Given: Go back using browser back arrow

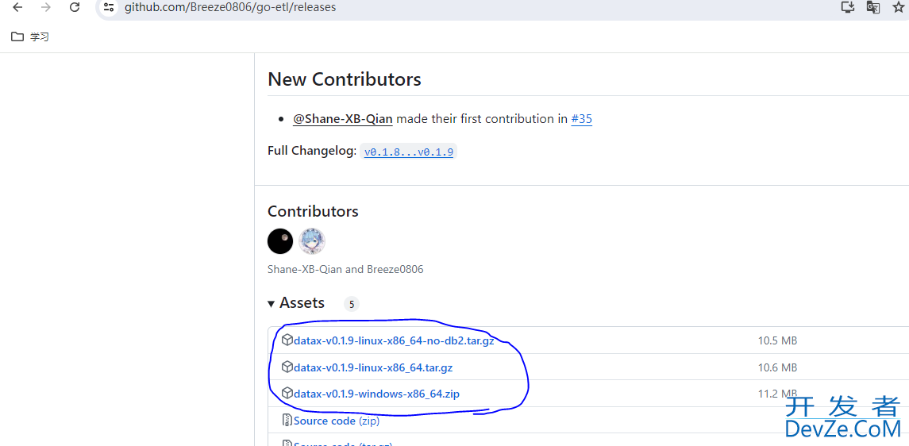Looking at the screenshot, I should (x=17, y=7).
